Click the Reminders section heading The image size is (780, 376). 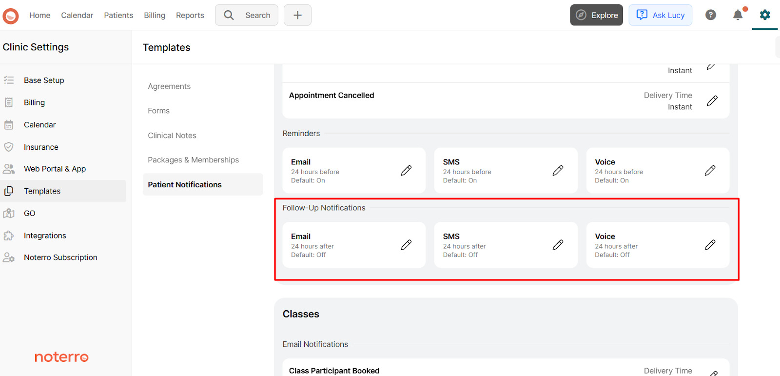[x=301, y=133]
